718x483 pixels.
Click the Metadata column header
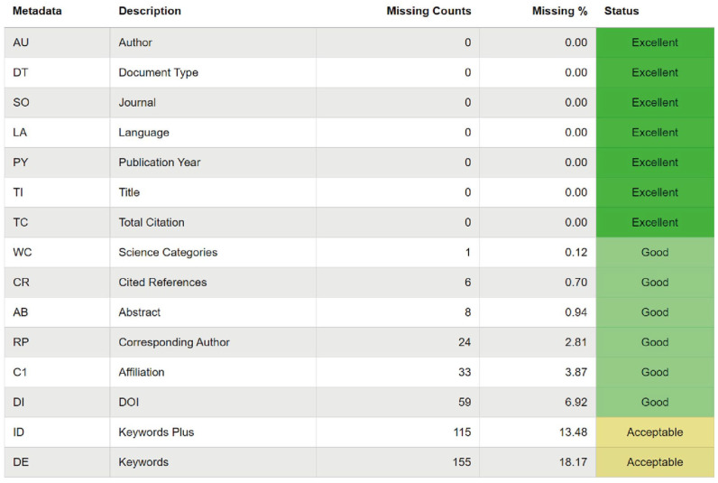click(x=37, y=11)
